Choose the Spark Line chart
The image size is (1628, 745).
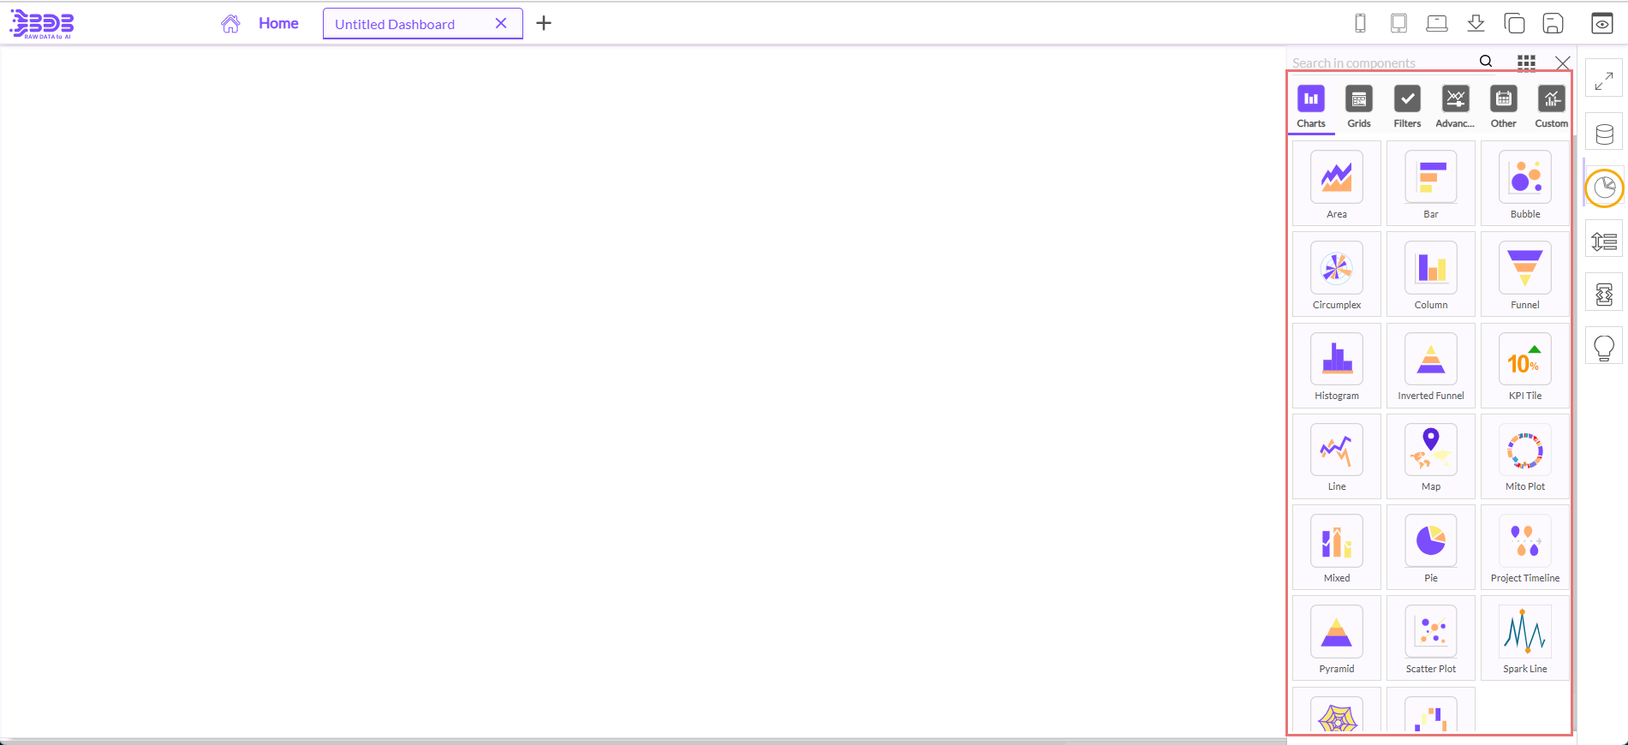pyautogui.click(x=1524, y=638)
